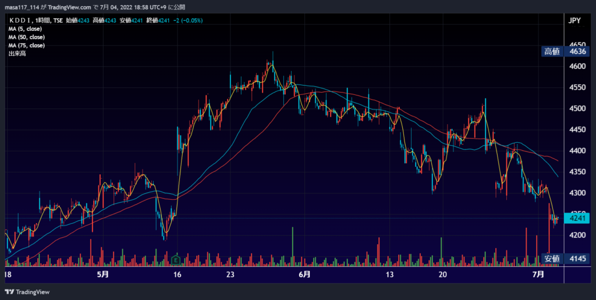
Task: Select the 始値4243 open value
Action: (x=78, y=21)
